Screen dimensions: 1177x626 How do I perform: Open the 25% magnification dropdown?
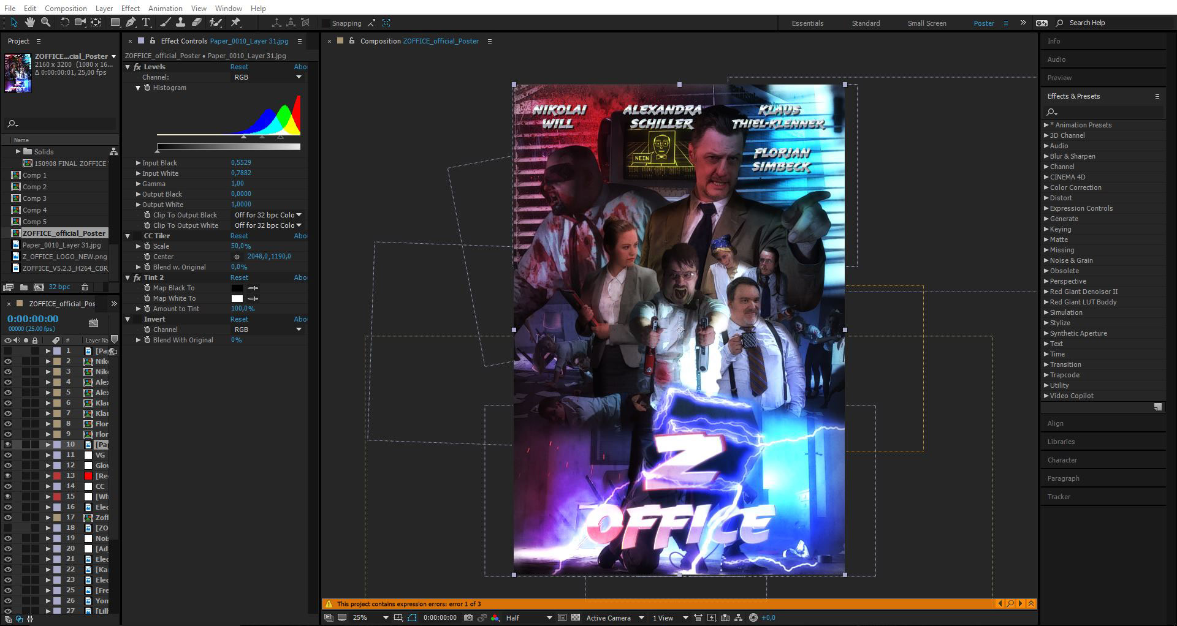pyautogui.click(x=370, y=617)
